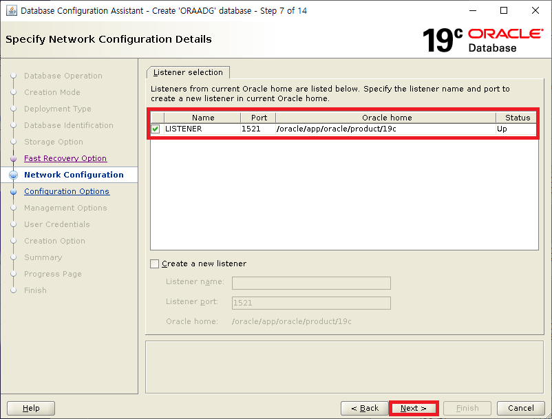Click the disabled Finish button
Viewport: 552px width, 419px height.
tap(467, 408)
